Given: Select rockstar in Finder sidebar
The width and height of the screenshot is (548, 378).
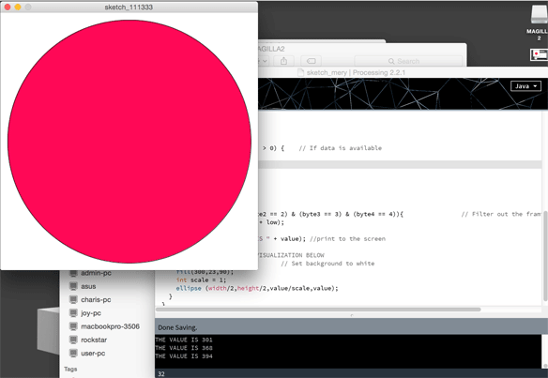Looking at the screenshot, I should [94, 340].
